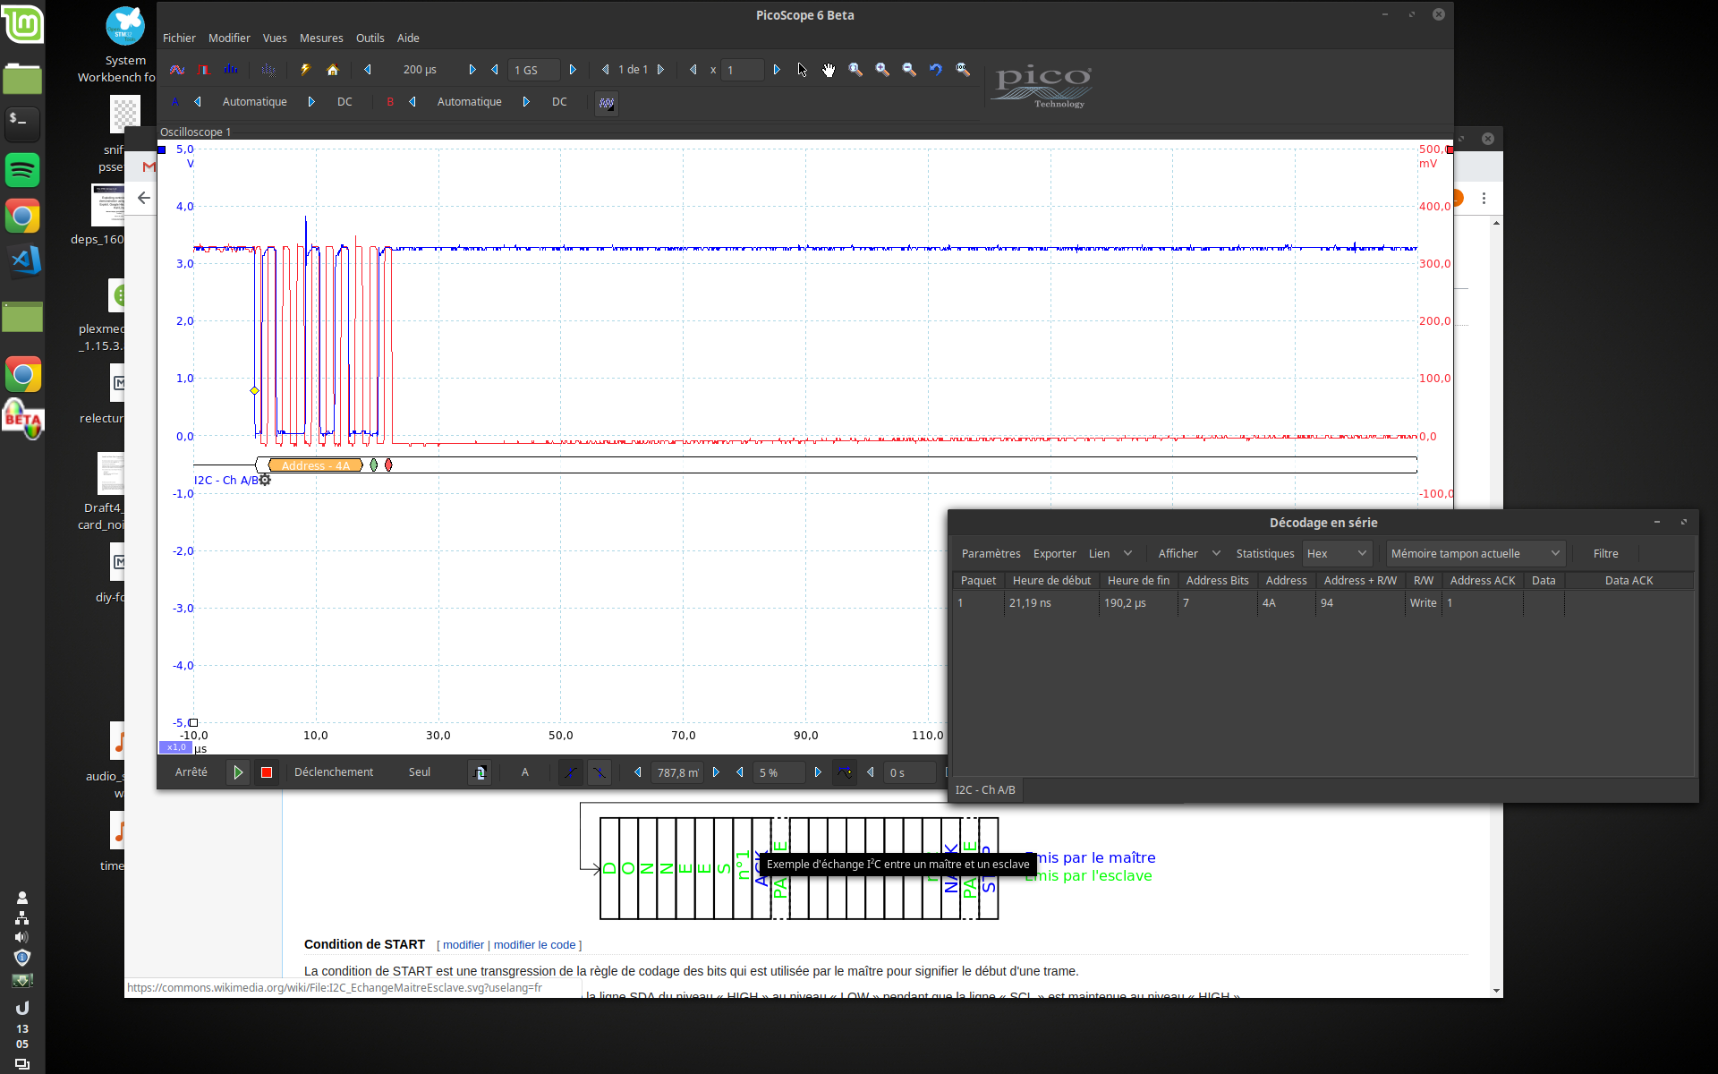
Task: Switch to oscilloscope mode icon
Action: point(177,70)
